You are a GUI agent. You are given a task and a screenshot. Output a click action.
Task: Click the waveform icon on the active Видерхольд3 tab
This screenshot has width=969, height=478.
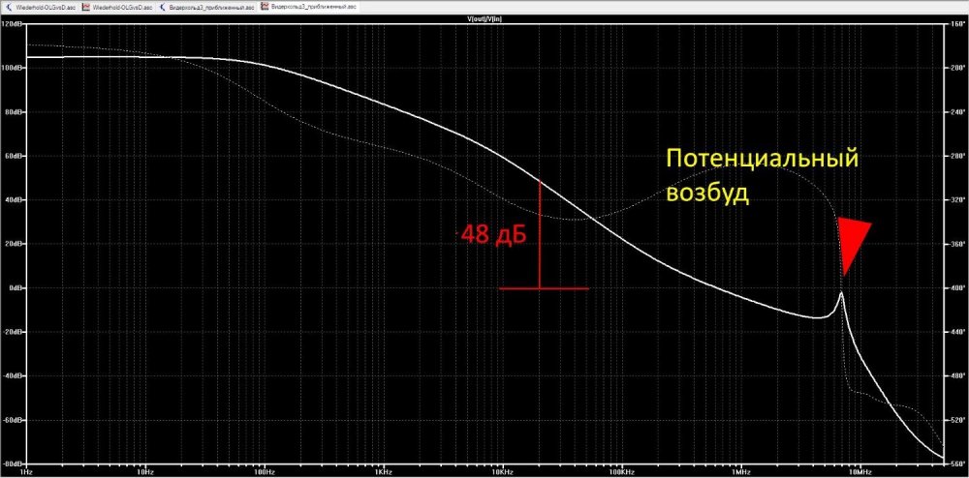[264, 6]
